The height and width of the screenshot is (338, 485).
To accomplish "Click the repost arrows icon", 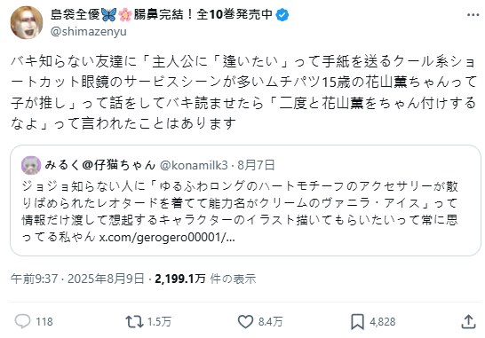I will point(134,322).
